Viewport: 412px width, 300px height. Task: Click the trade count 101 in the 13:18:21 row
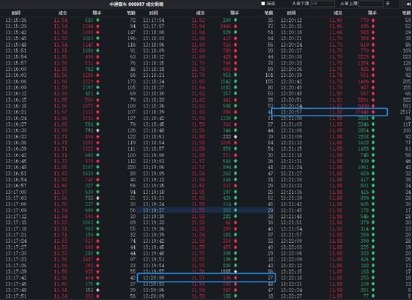[x=269, y=75]
